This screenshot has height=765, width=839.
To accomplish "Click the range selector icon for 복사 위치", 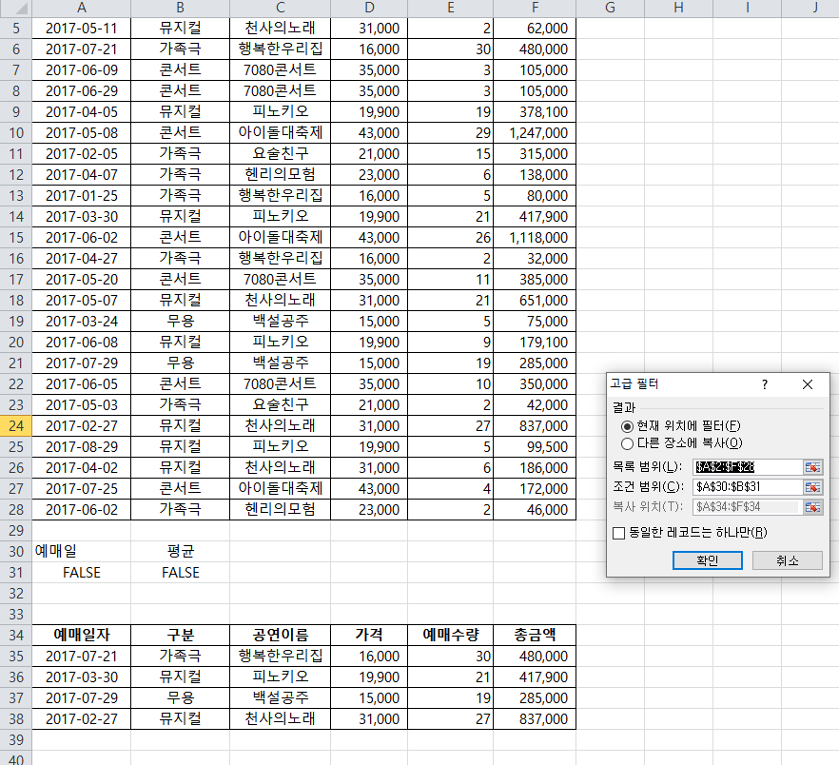I will click(x=812, y=507).
